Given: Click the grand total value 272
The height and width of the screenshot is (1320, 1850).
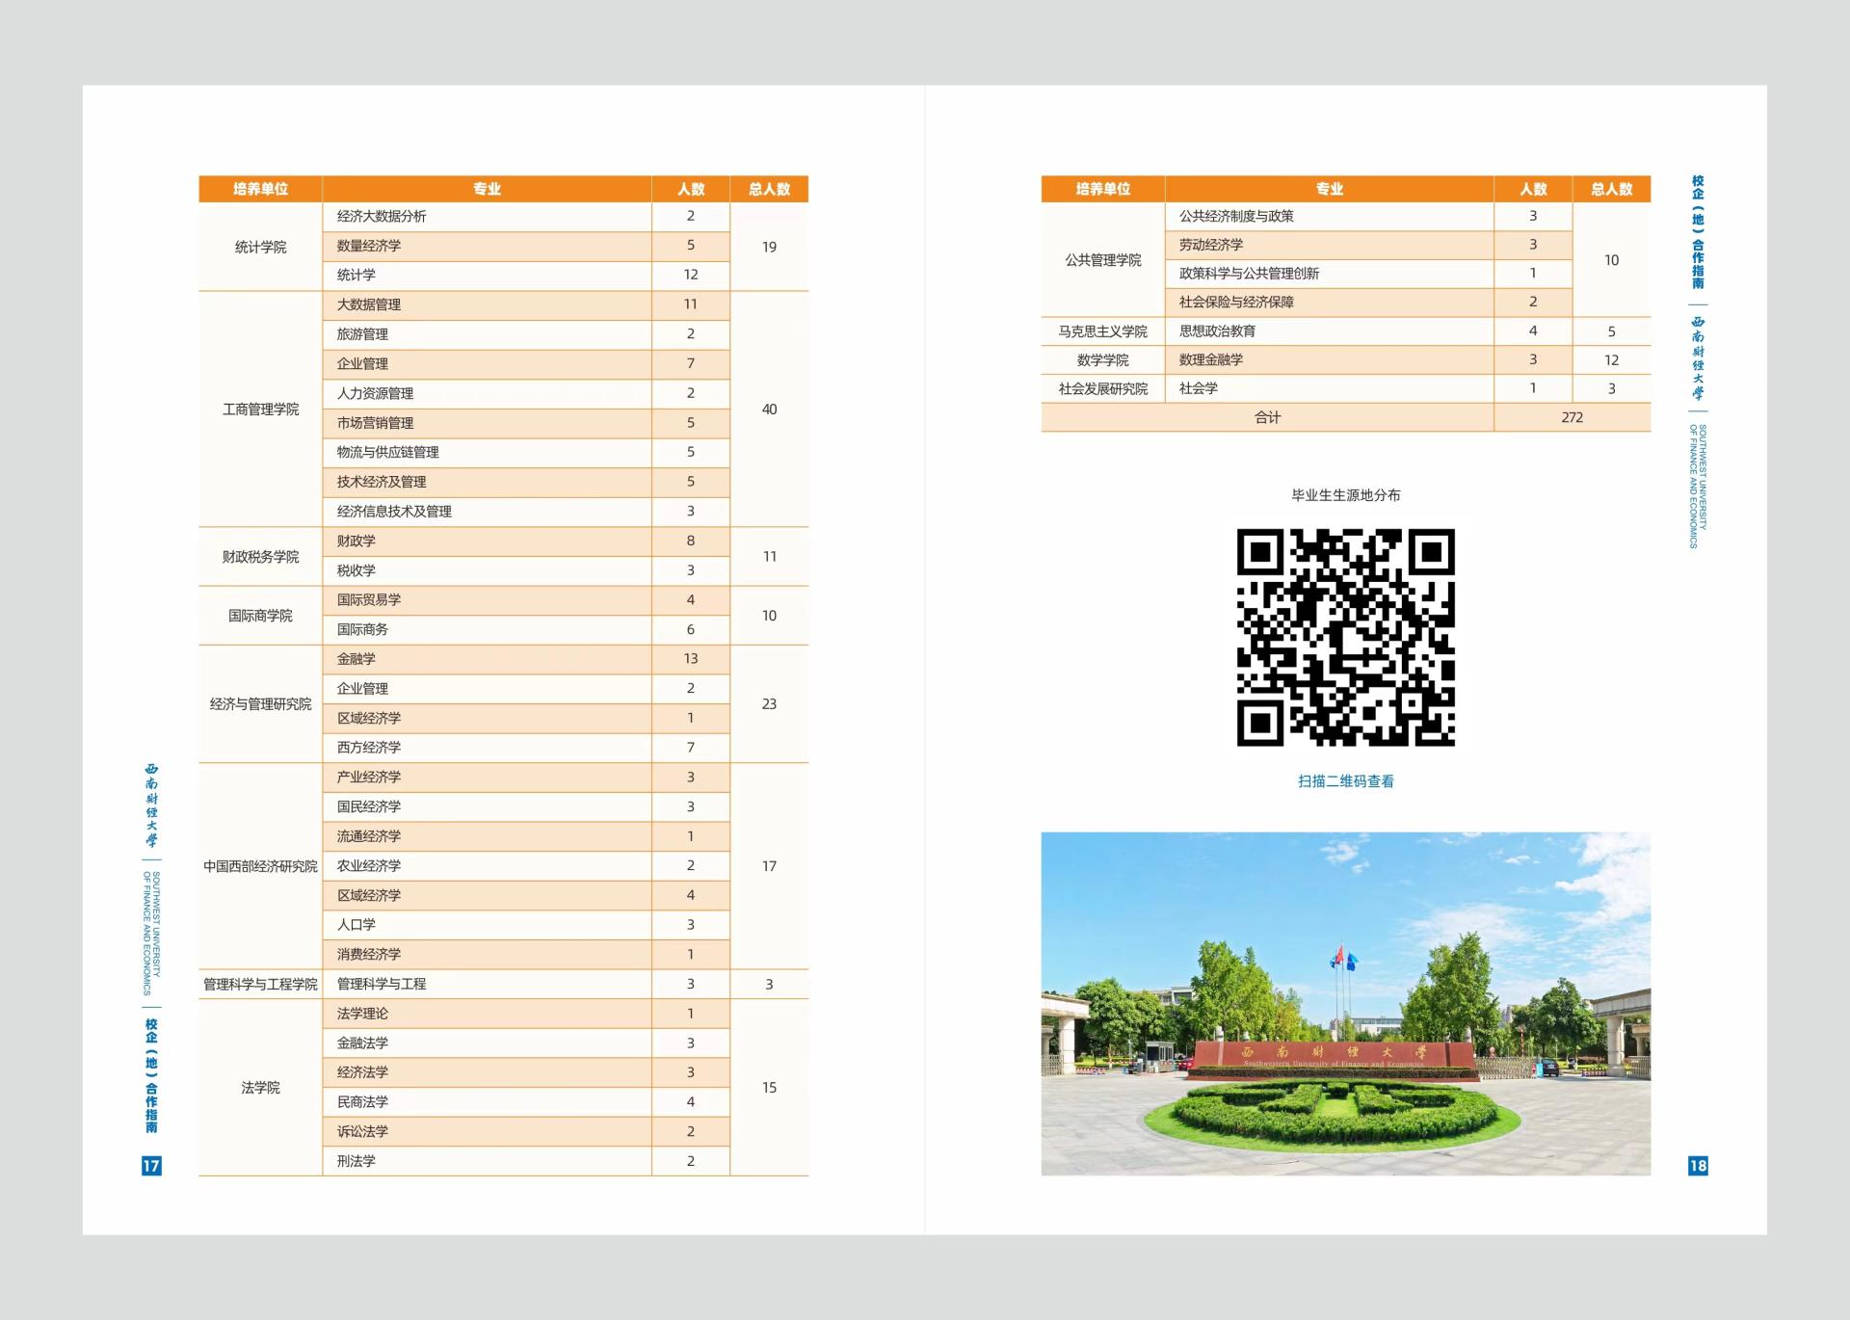Looking at the screenshot, I should (1572, 417).
